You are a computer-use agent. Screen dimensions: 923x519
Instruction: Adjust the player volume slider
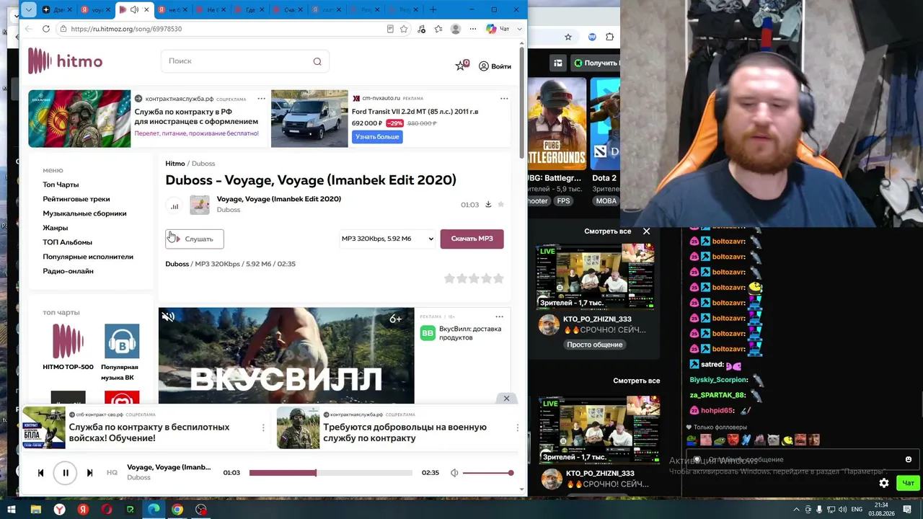point(488,473)
